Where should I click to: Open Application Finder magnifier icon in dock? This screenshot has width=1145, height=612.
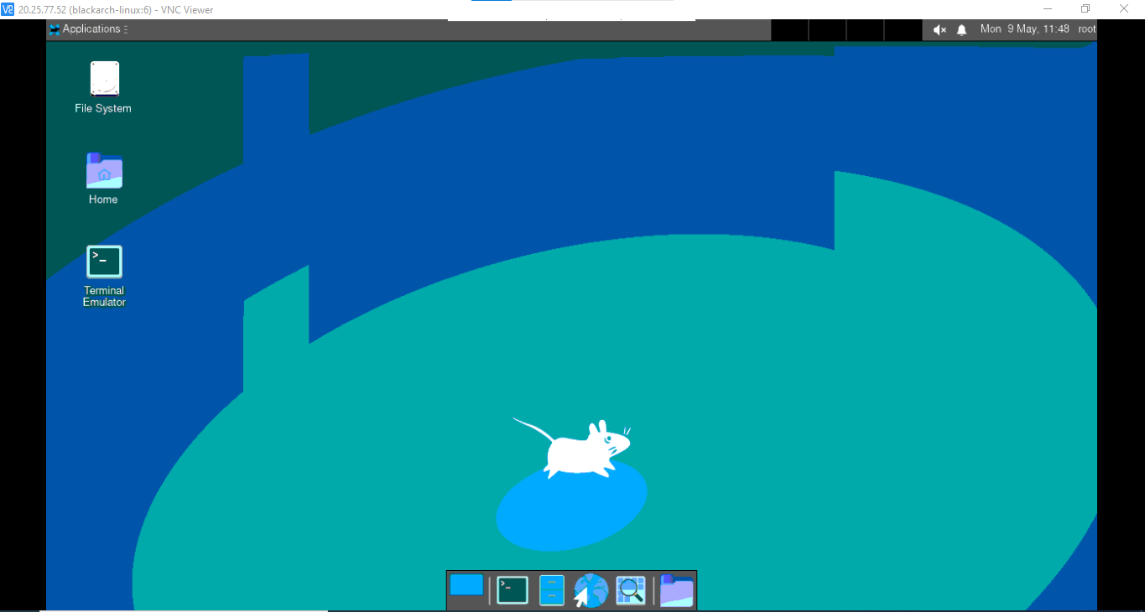pyautogui.click(x=631, y=590)
